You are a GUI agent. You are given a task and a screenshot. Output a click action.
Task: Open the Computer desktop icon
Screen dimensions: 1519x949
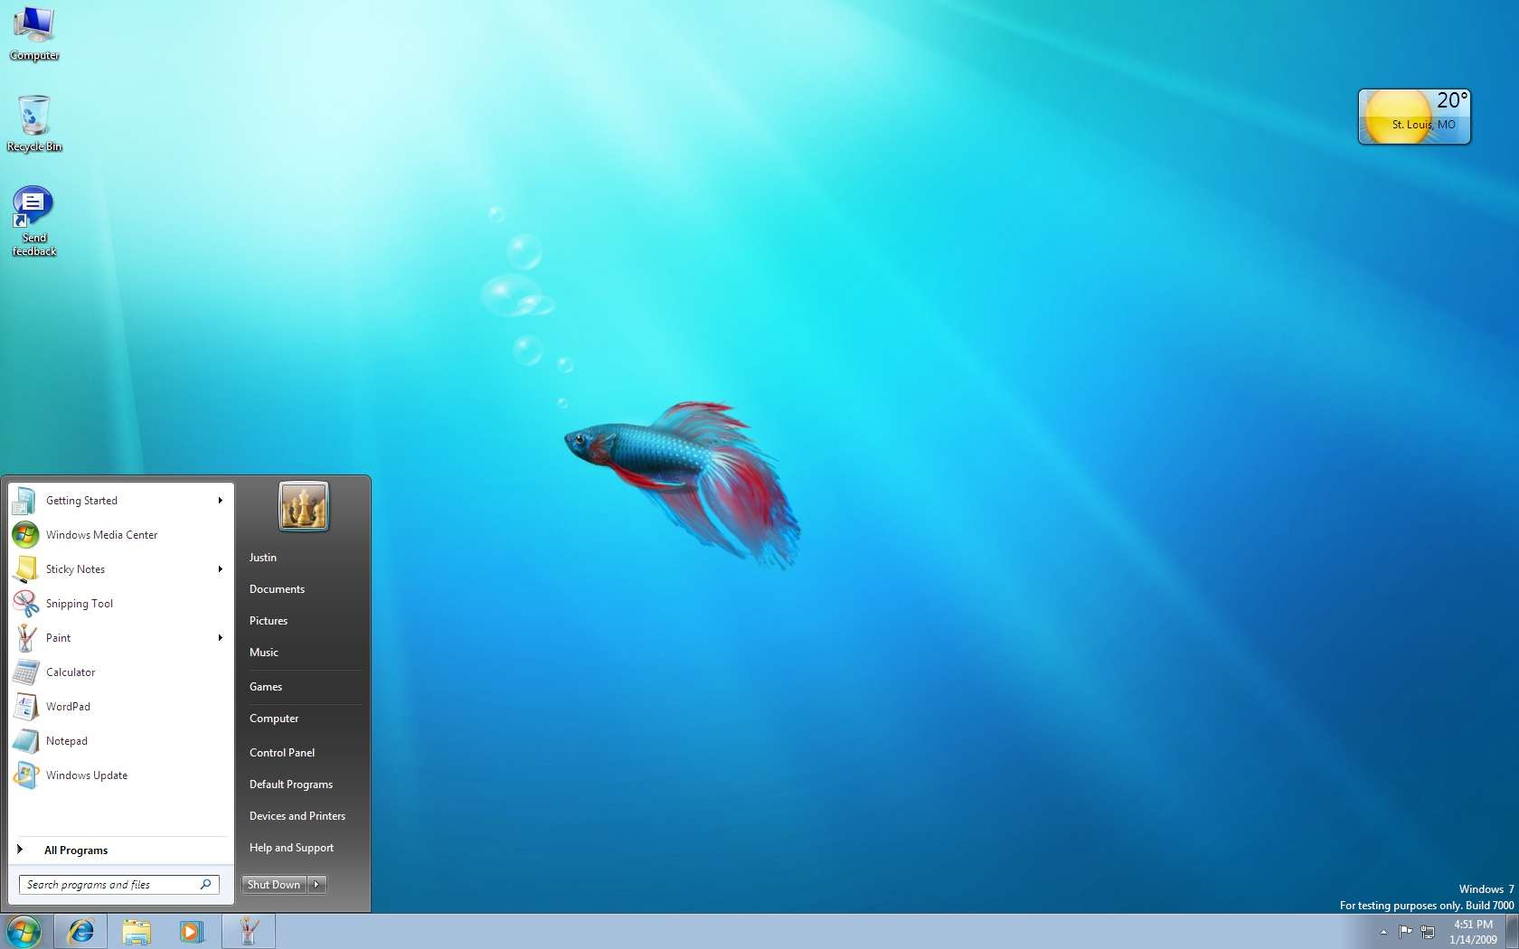pos(34,33)
